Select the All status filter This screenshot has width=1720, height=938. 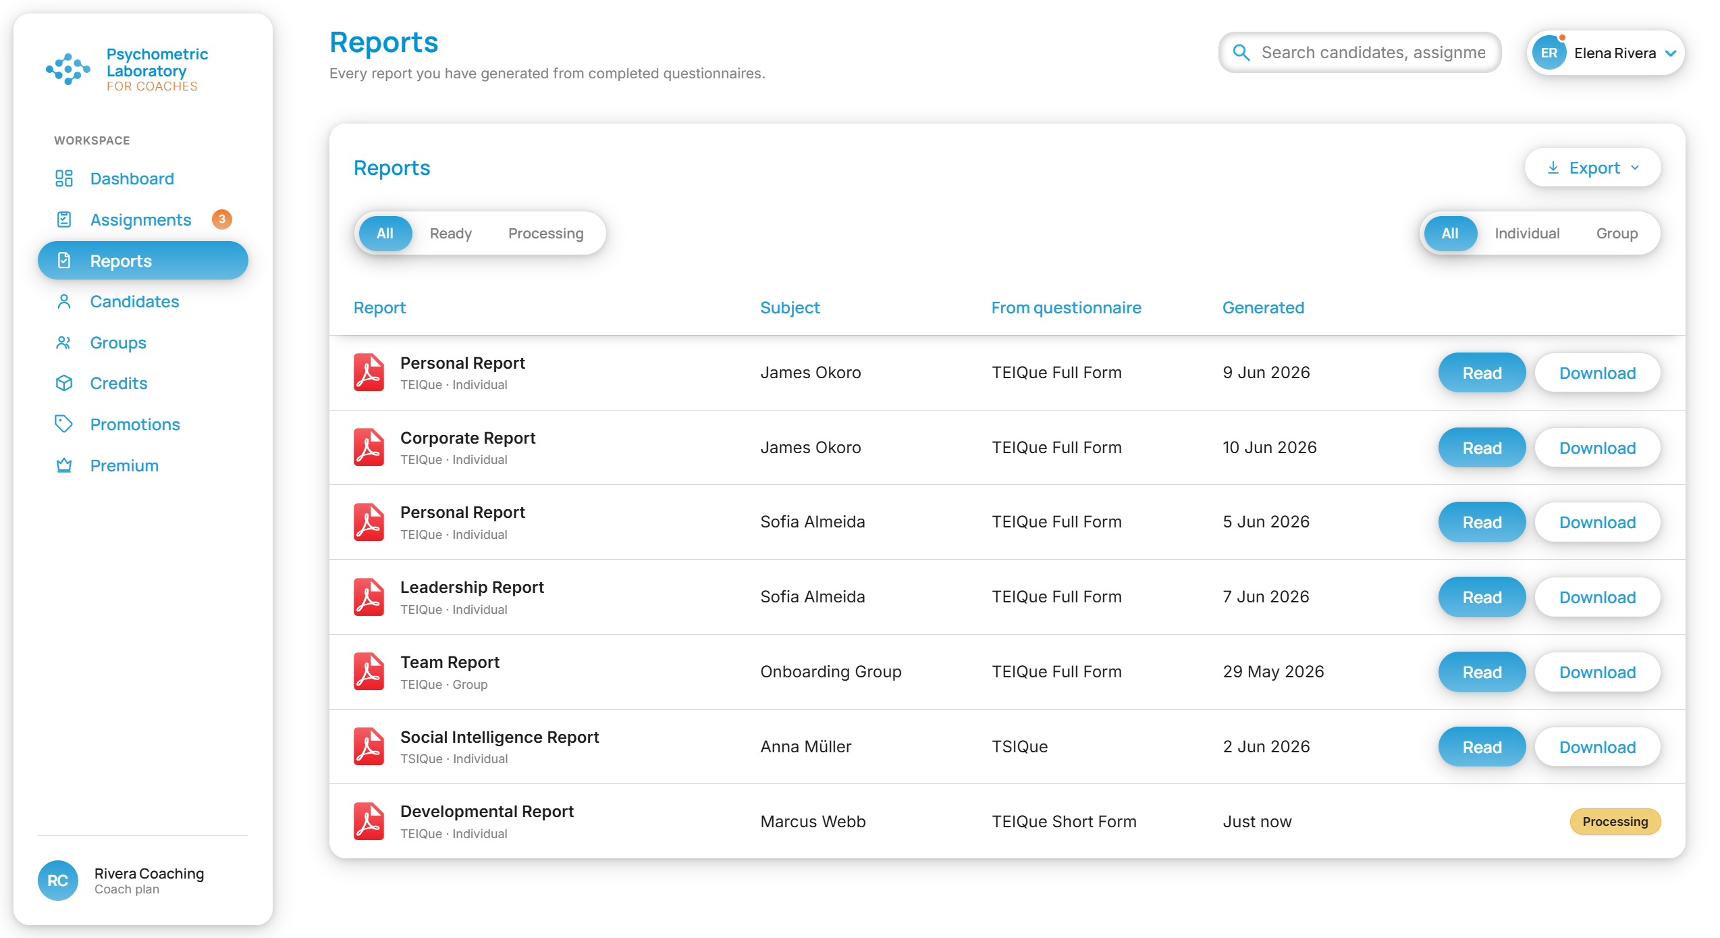click(385, 234)
